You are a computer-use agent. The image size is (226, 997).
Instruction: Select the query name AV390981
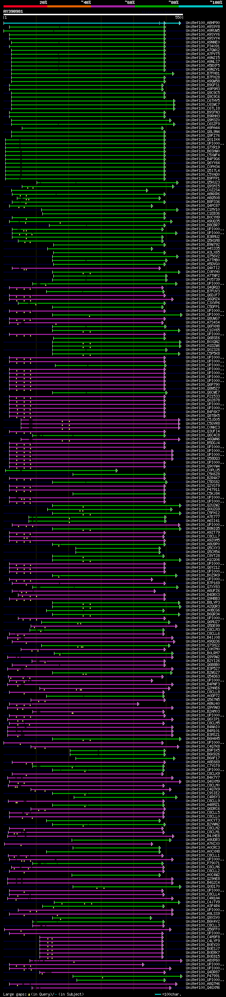13,12
